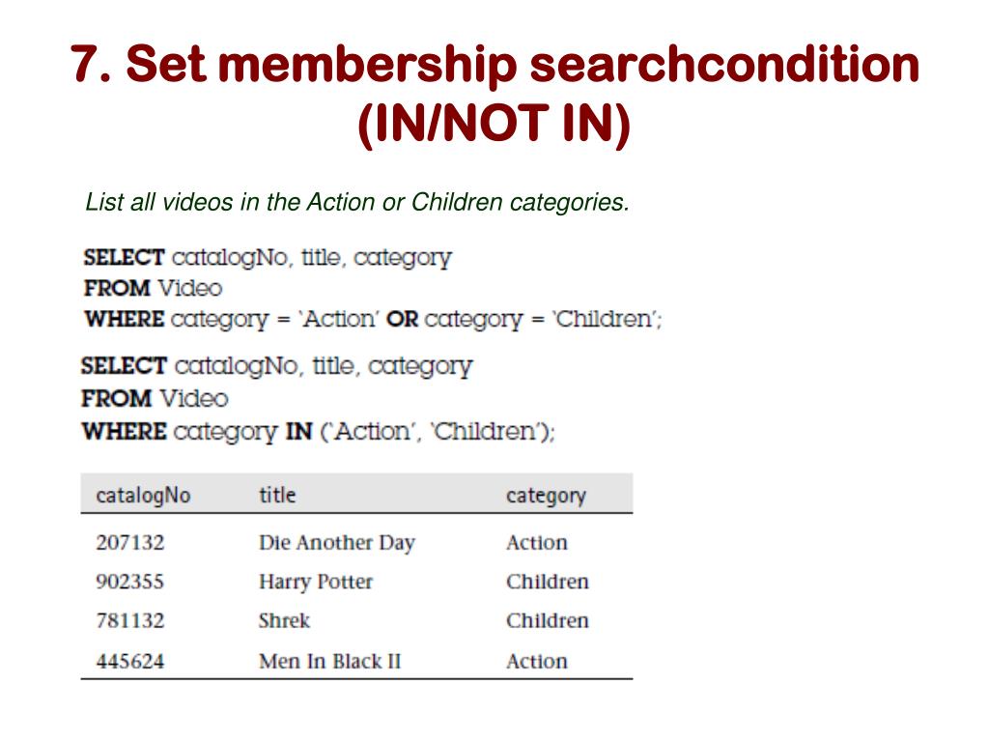Click the second FROM Video line
The width and height of the screenshot is (989, 742).
pyautogui.click(x=155, y=398)
